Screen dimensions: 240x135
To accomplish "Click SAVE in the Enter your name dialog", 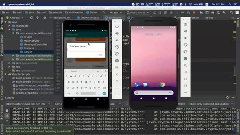I will point(100,55).
